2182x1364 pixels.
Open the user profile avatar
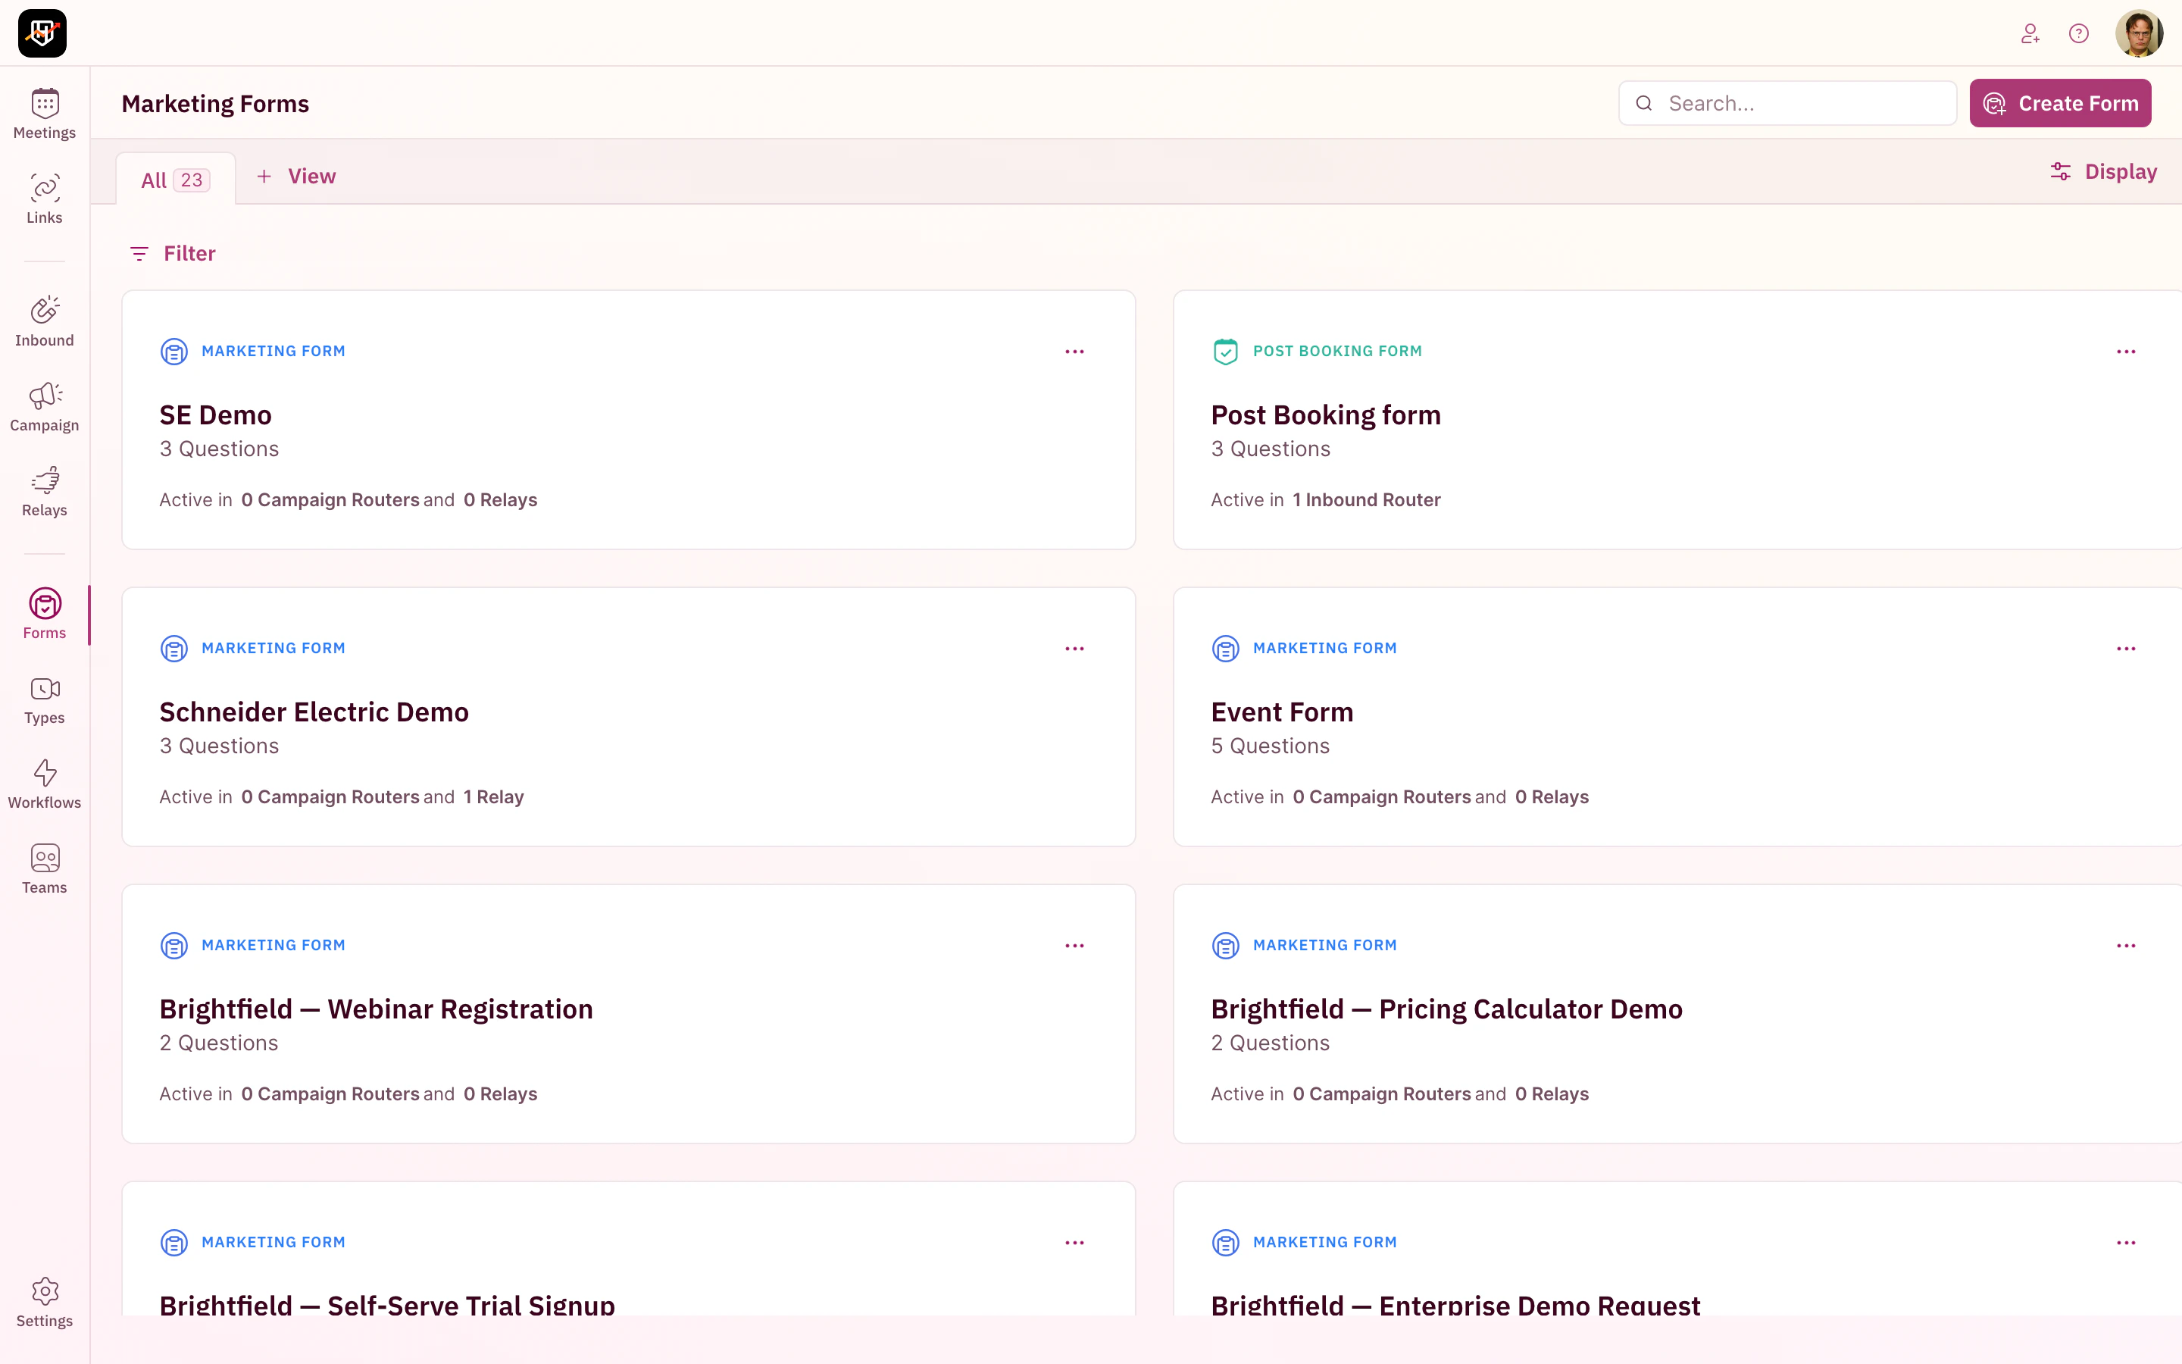[x=2139, y=33]
